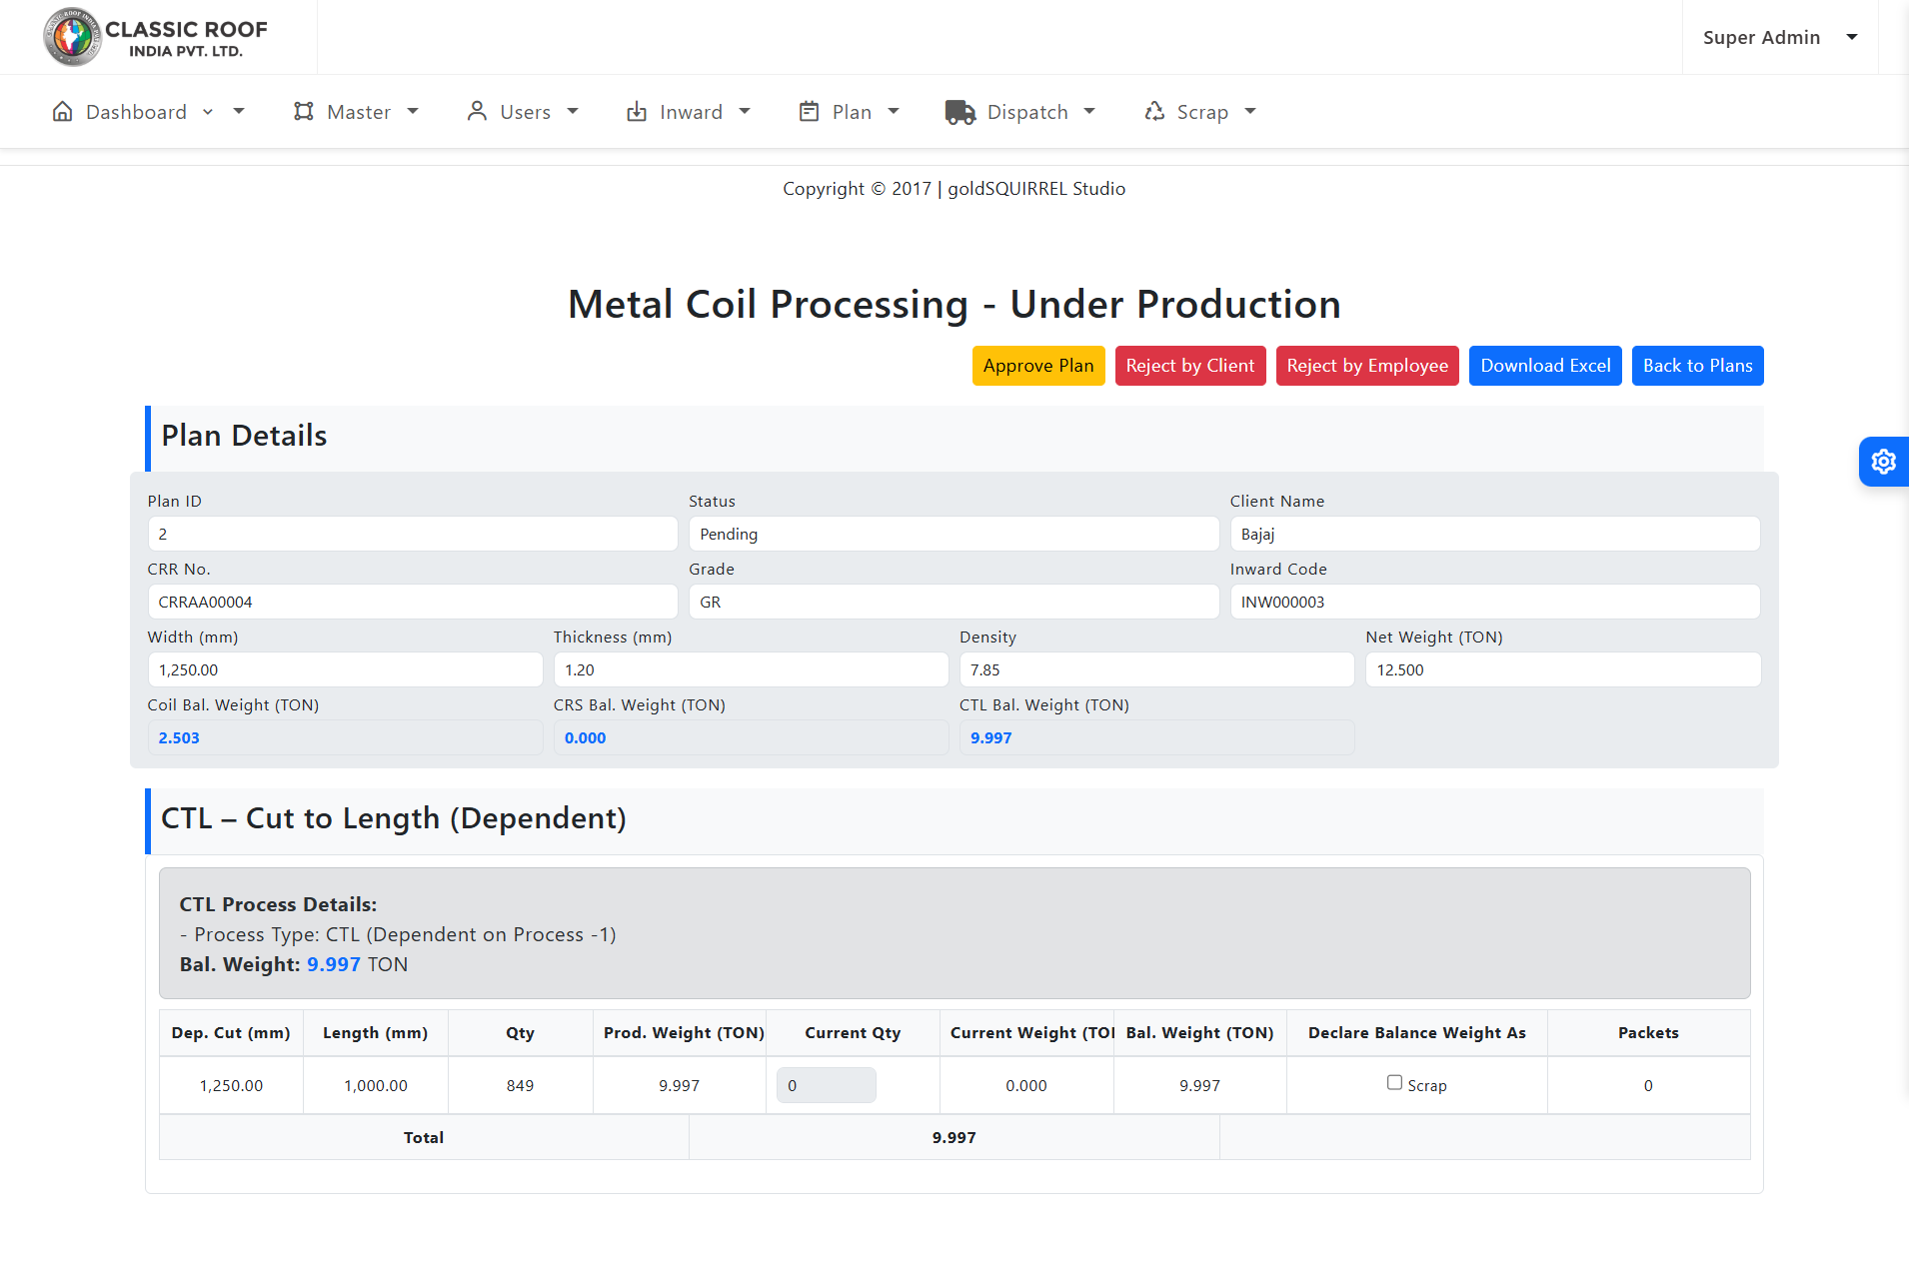
Task: Click the Users person icon
Action: pyautogui.click(x=477, y=111)
